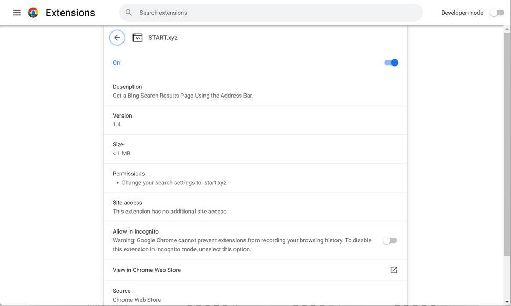The image size is (511, 306).
Task: Go back using the arrow button
Action: point(117,38)
